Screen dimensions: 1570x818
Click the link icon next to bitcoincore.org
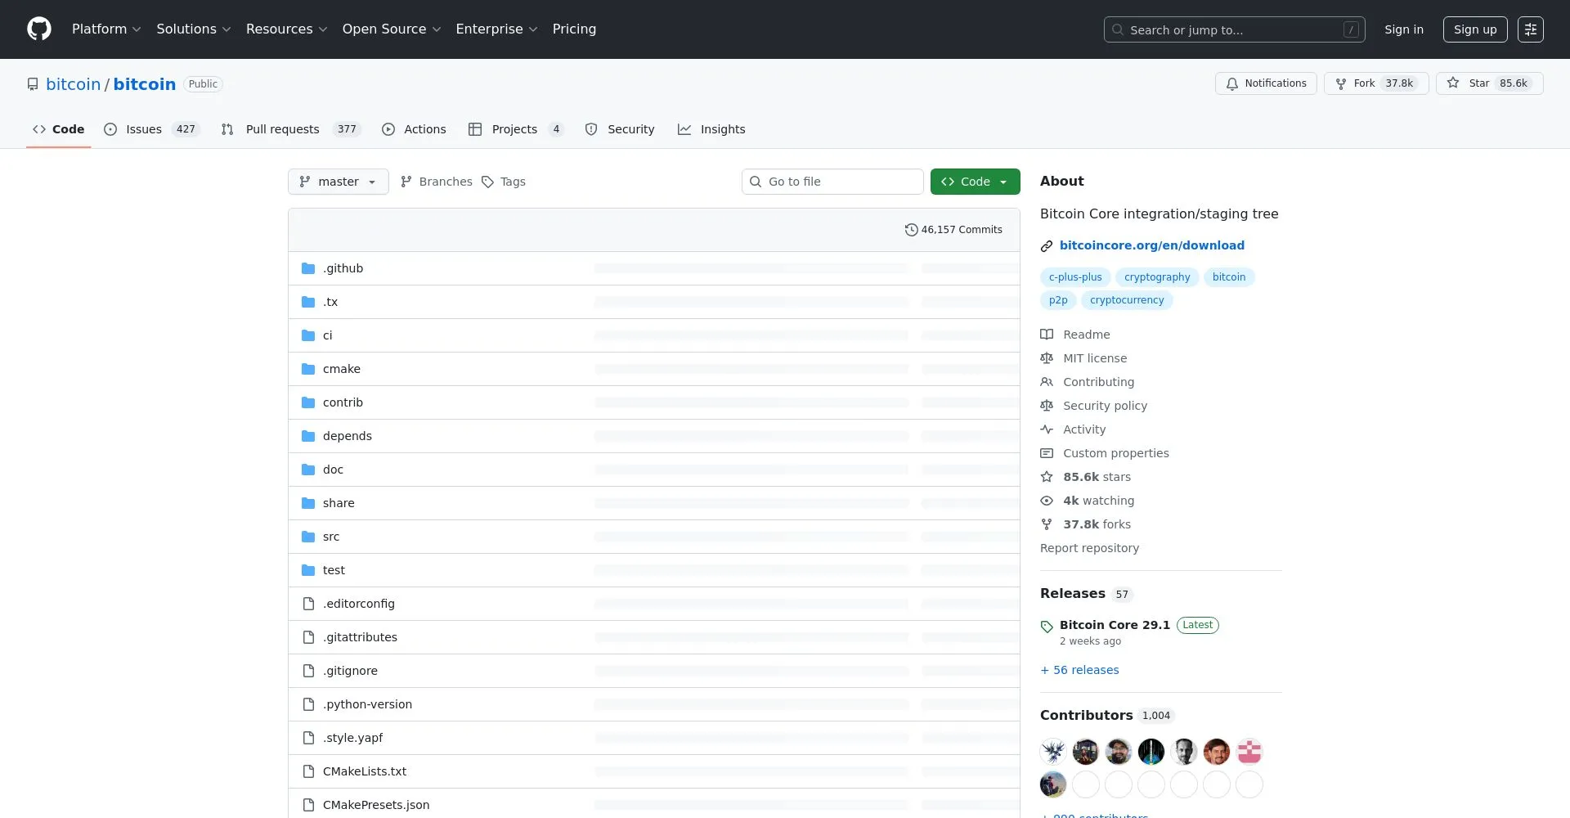click(x=1047, y=246)
